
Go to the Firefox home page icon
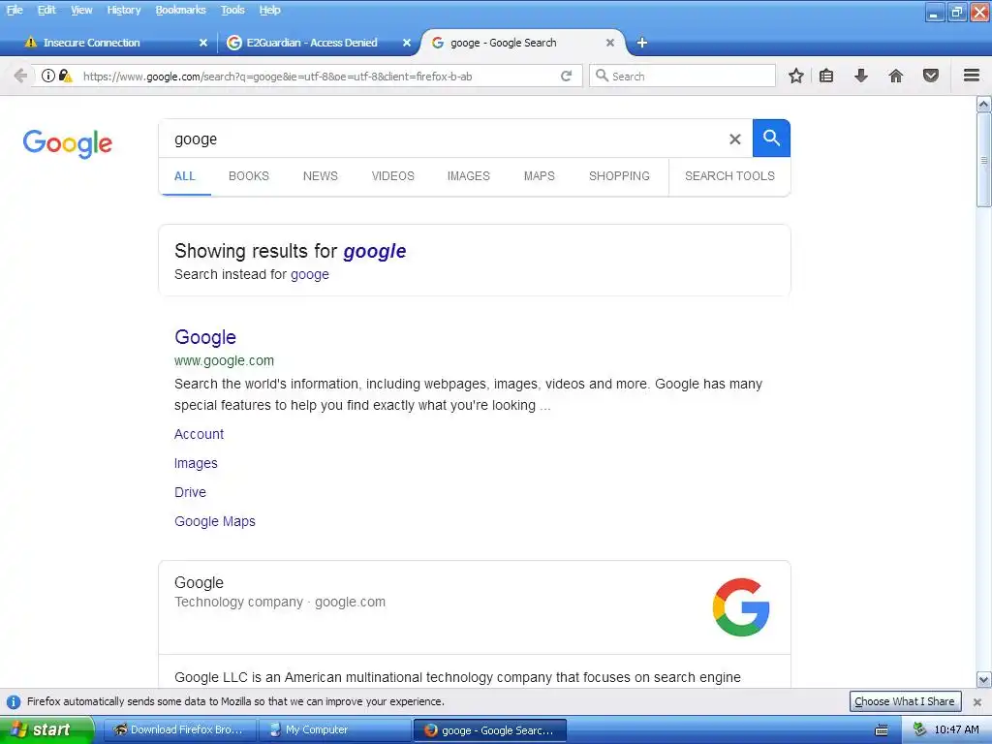[896, 76]
